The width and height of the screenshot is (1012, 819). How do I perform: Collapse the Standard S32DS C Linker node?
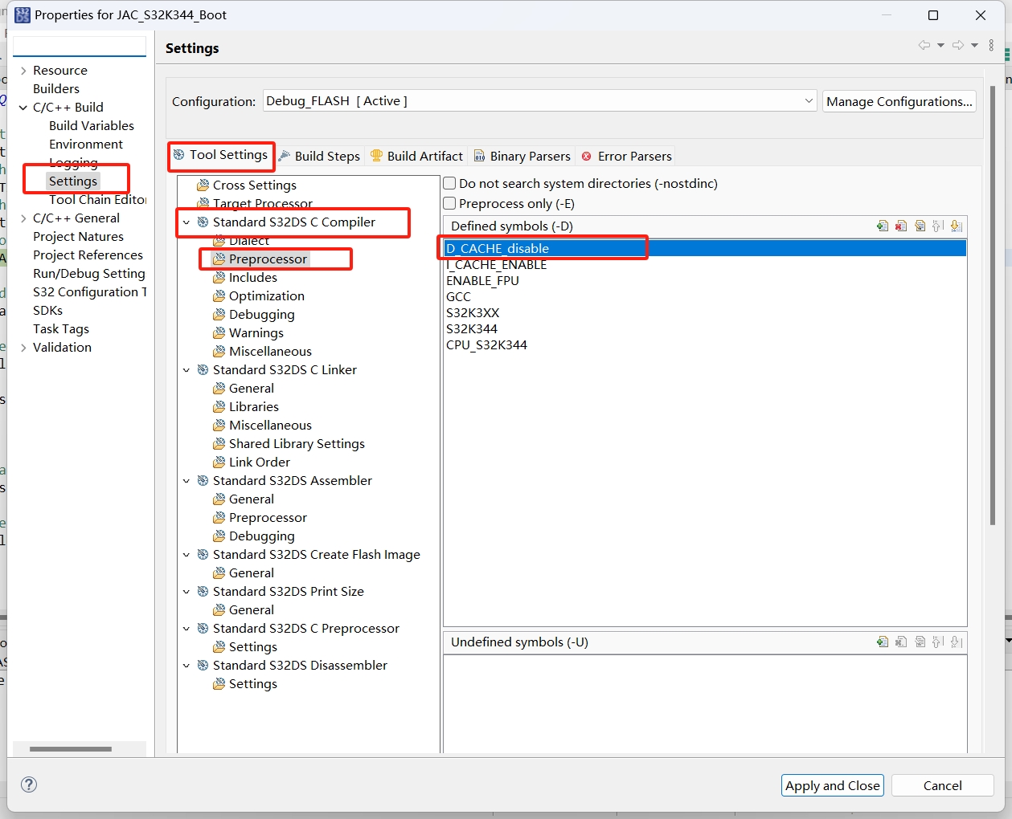(x=186, y=370)
